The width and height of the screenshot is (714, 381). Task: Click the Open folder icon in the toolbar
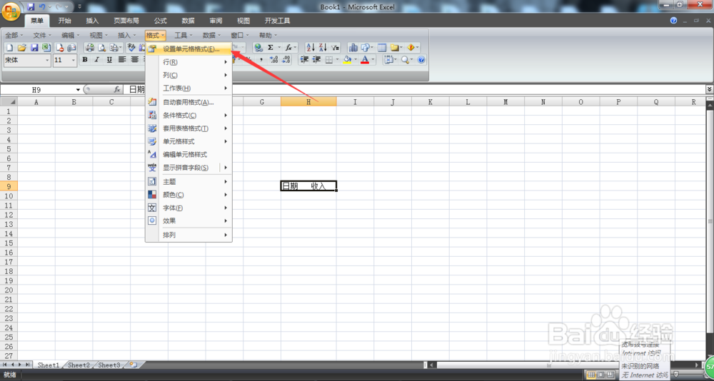tap(21, 47)
